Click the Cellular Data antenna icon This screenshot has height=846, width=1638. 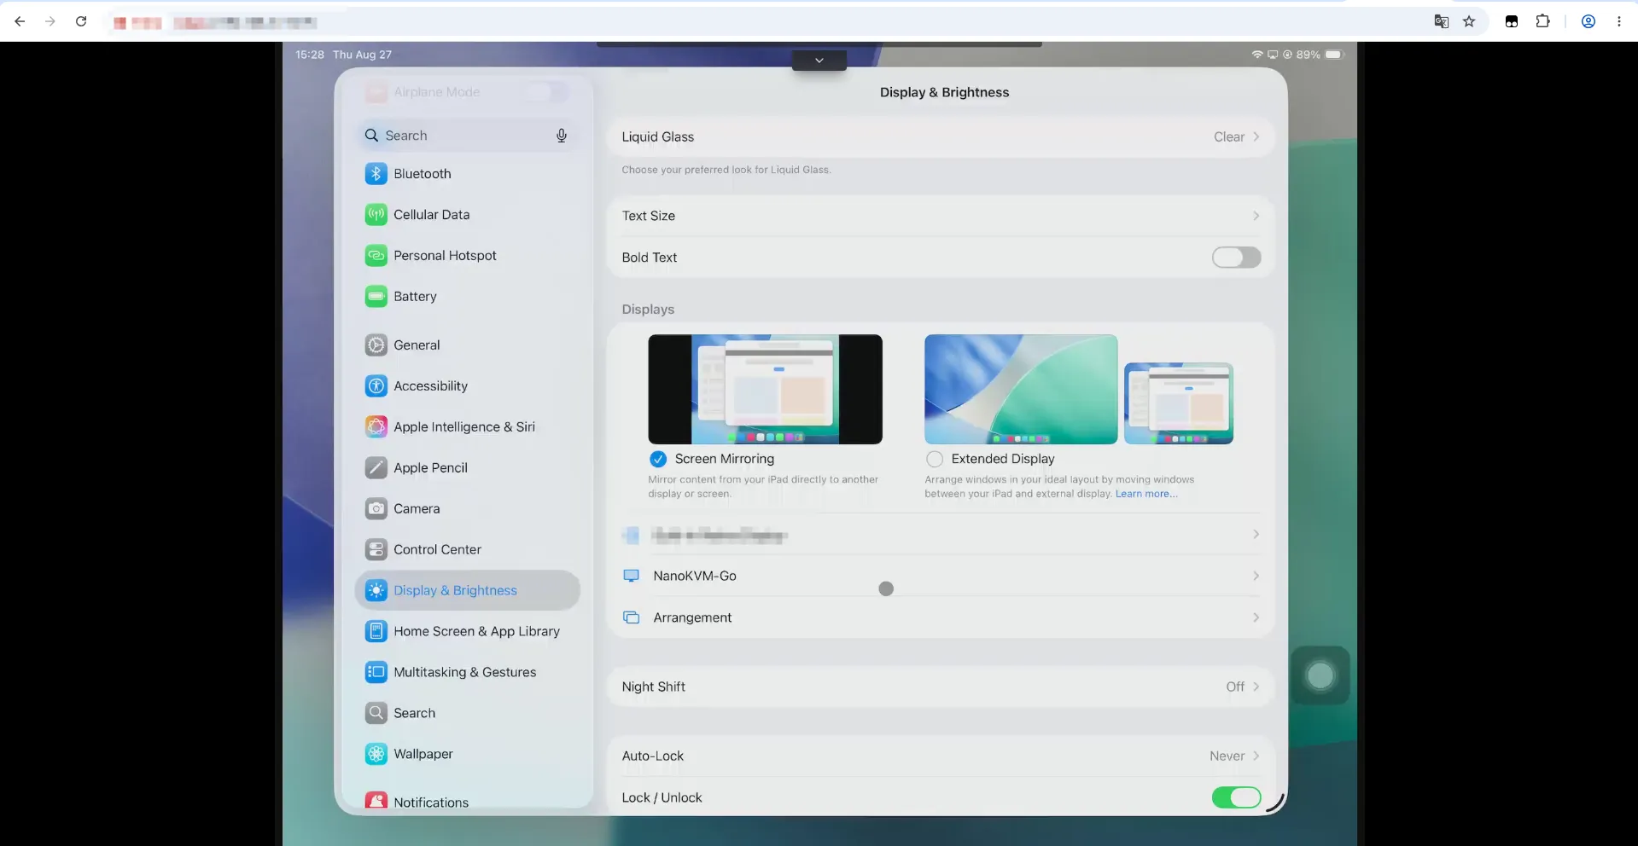pyautogui.click(x=376, y=215)
